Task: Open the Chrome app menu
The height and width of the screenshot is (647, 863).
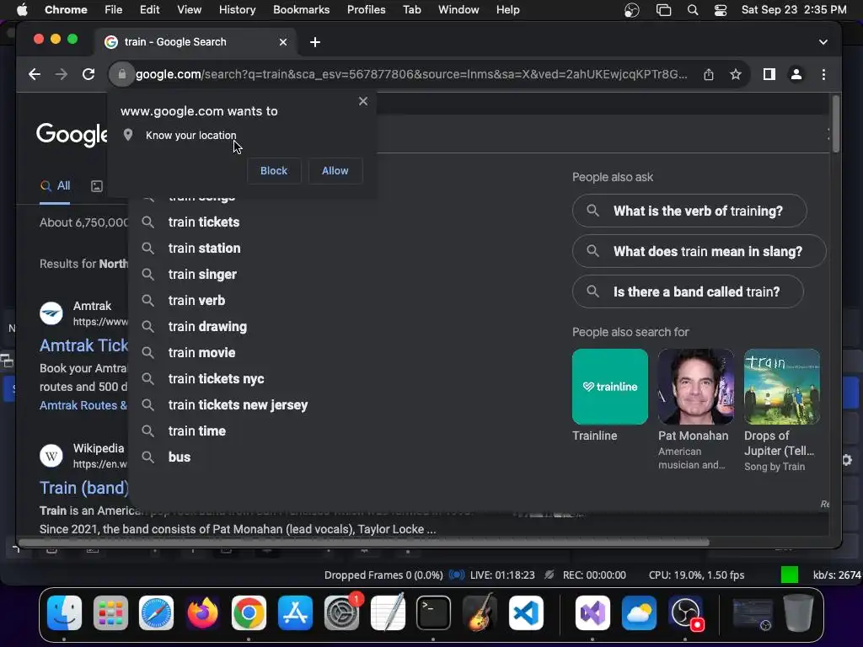Action: click(66, 10)
